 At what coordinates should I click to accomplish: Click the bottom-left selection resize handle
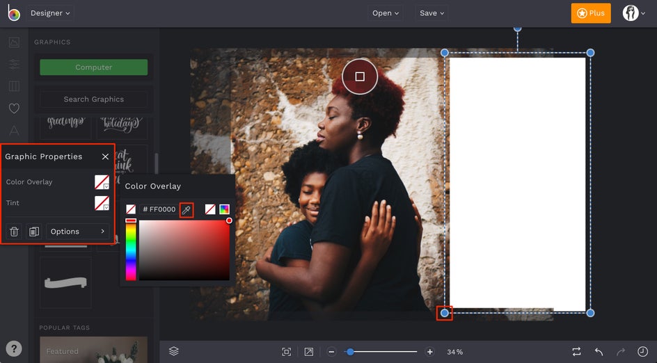pyautogui.click(x=445, y=313)
